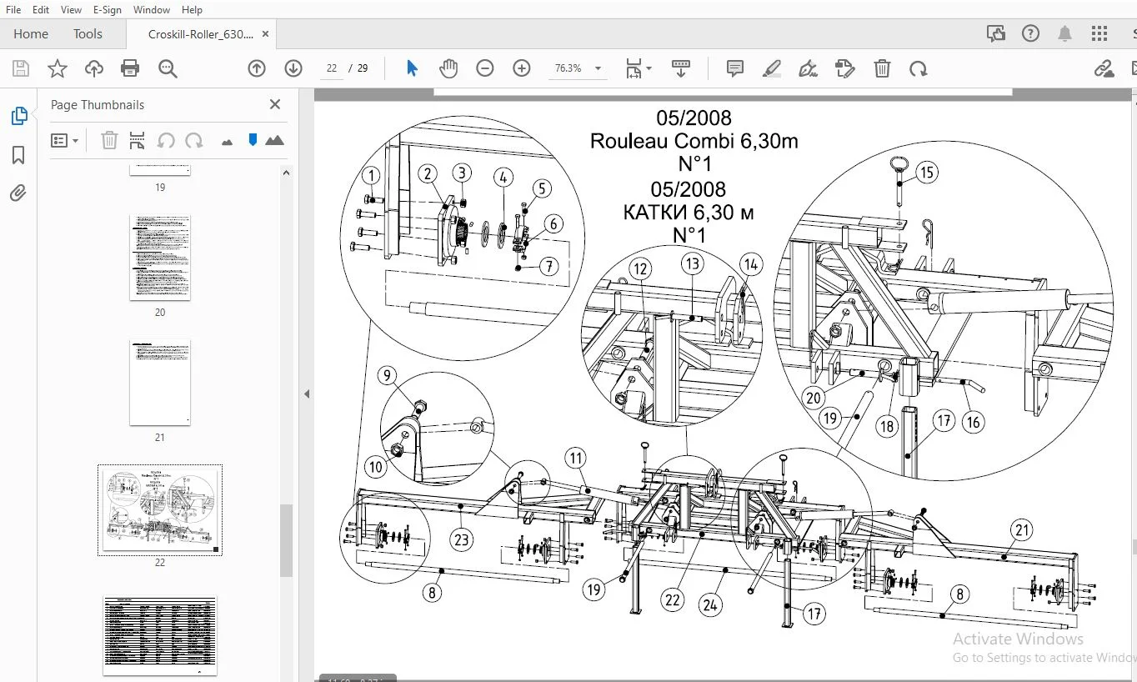Click the page-with-pencil edit icon
The height and width of the screenshot is (682, 1137).
pyautogui.click(x=845, y=68)
